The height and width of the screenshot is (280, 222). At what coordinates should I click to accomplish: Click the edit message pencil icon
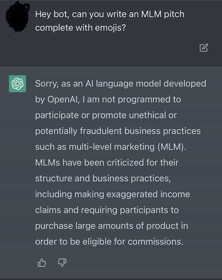[x=203, y=47]
